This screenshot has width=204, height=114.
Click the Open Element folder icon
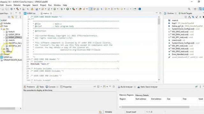80,9
